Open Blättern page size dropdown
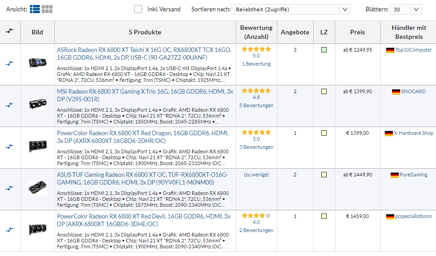436x256 pixels. coord(406,9)
